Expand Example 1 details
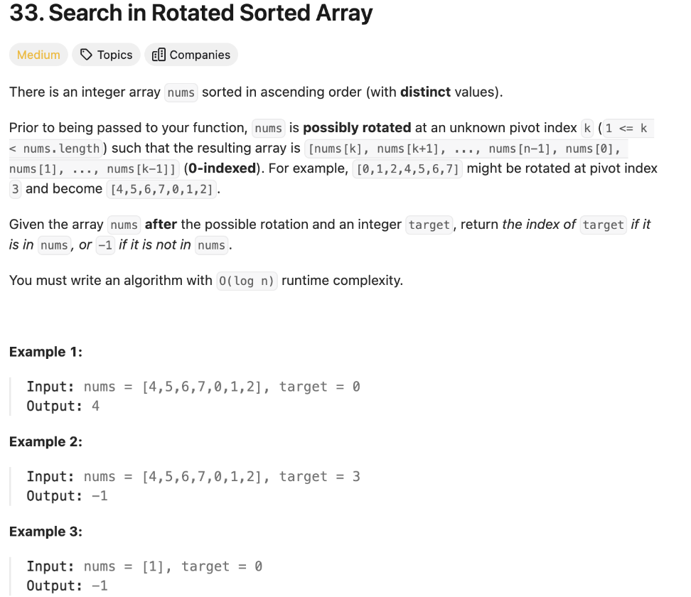The height and width of the screenshot is (597, 691). point(45,351)
